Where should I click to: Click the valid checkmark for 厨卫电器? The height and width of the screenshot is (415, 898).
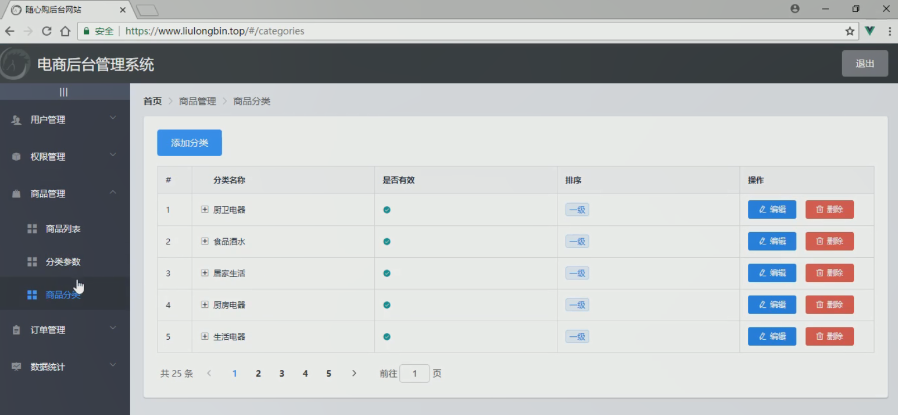(x=387, y=210)
